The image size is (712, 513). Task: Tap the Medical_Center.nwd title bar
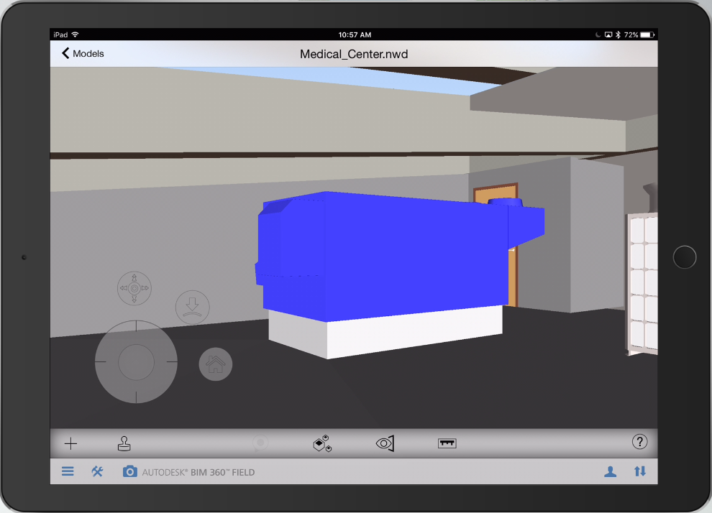pos(353,53)
